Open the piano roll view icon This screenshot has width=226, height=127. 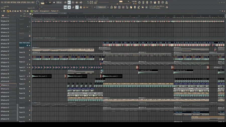point(116,7)
